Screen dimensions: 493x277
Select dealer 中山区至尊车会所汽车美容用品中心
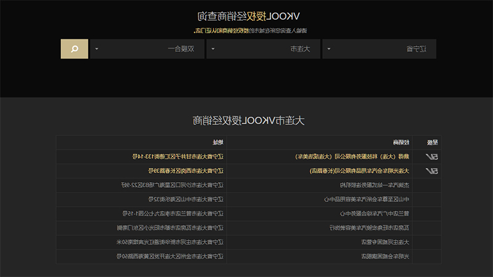pyautogui.click(x=367, y=199)
